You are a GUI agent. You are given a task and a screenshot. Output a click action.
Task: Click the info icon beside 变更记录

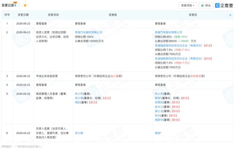click(x=19, y=5)
